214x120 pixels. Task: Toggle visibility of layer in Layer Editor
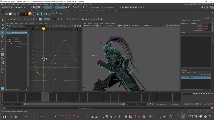coord(182,77)
